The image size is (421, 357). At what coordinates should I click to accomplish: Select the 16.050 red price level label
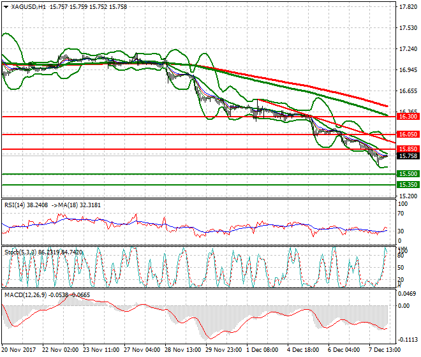click(x=408, y=135)
